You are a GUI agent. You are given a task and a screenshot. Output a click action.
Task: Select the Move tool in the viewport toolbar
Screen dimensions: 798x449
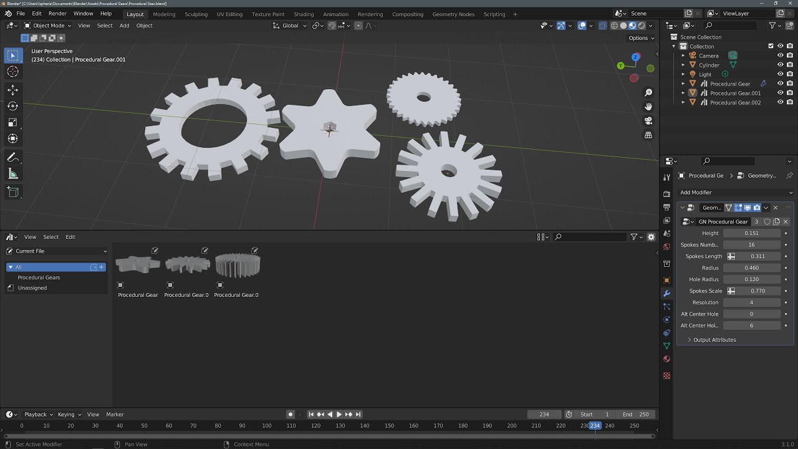click(13, 90)
